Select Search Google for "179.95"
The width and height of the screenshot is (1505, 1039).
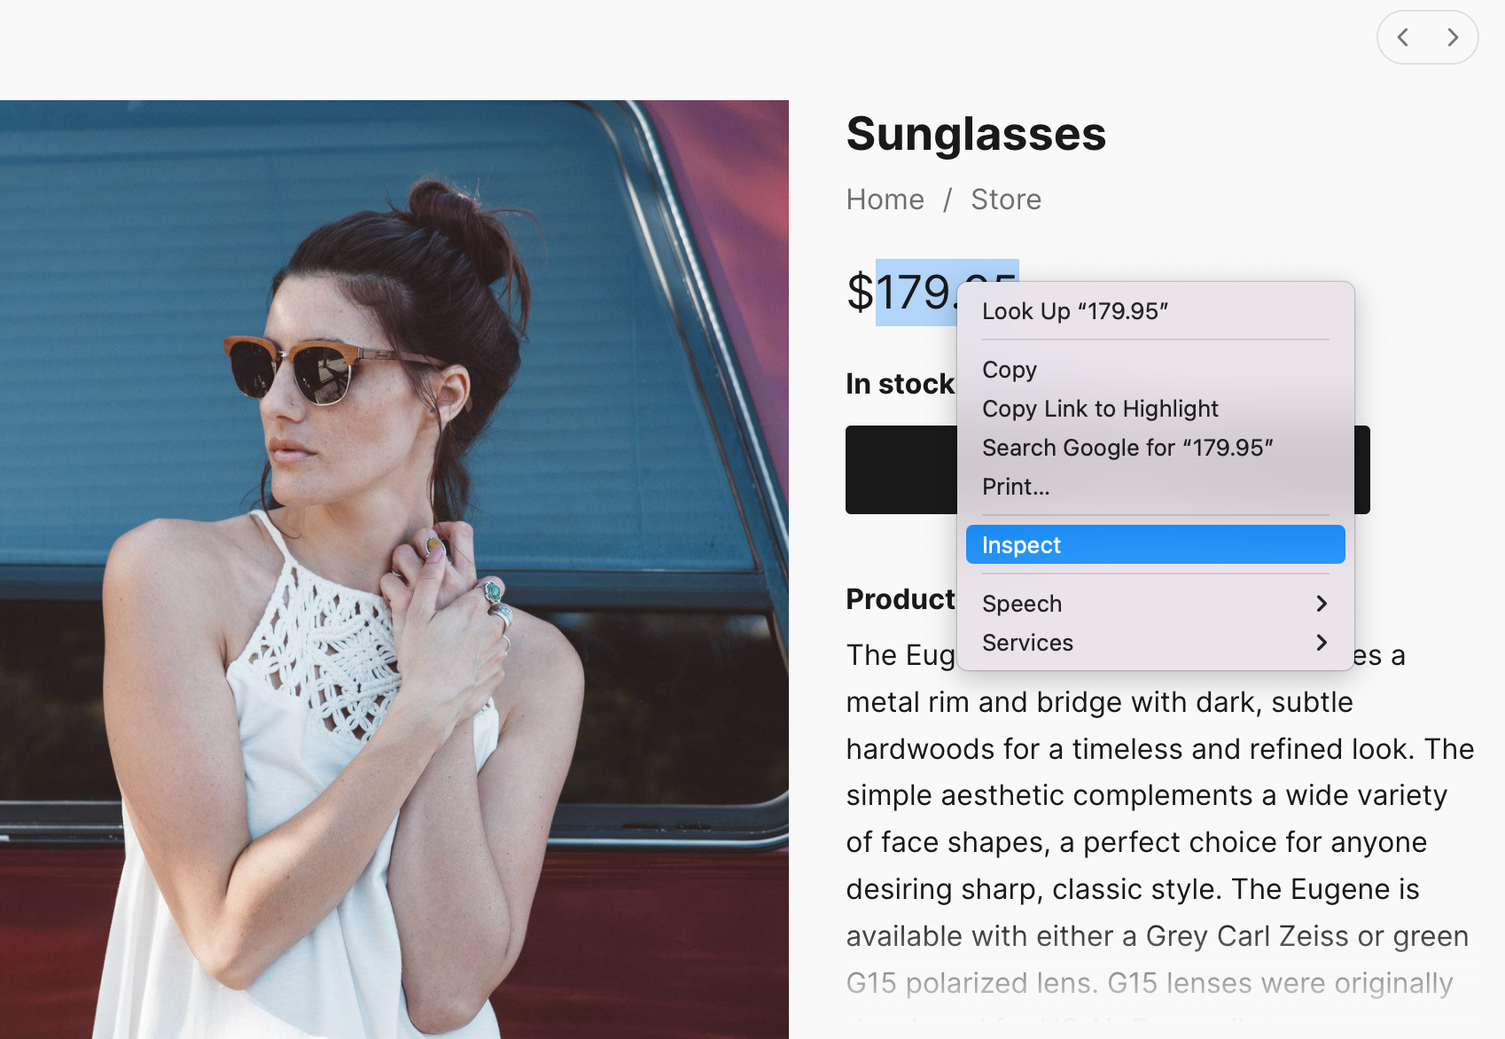click(1127, 448)
